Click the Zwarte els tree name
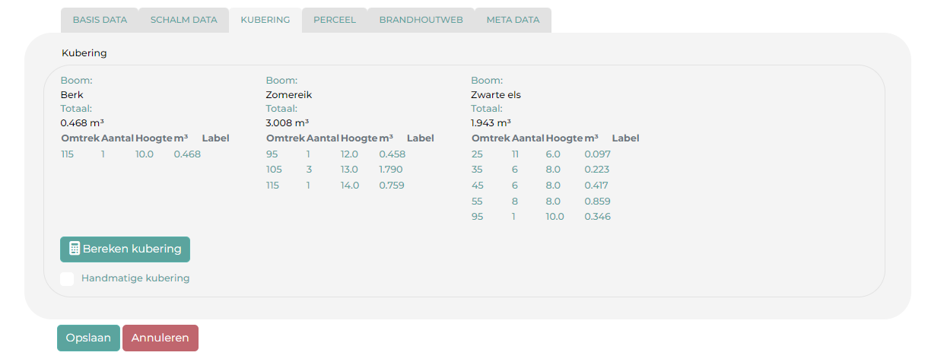 tap(496, 95)
